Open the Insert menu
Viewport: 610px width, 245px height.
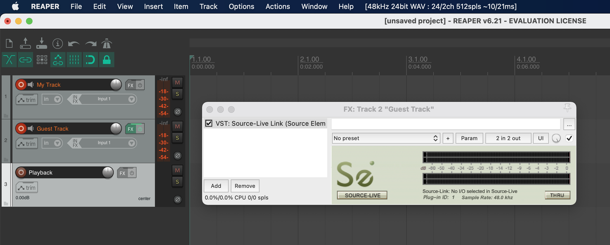click(153, 7)
